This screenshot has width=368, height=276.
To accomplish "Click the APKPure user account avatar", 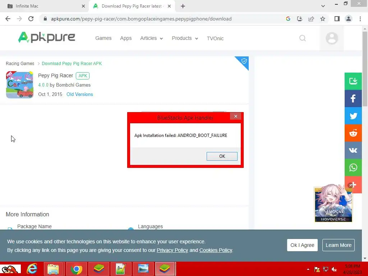I will [x=332, y=38].
